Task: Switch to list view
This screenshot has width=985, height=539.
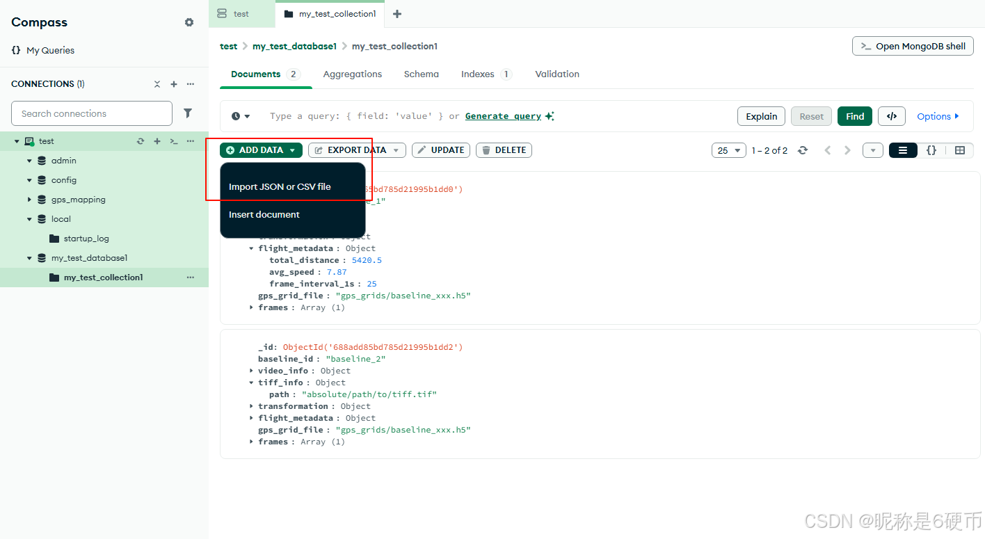Action: click(x=903, y=150)
